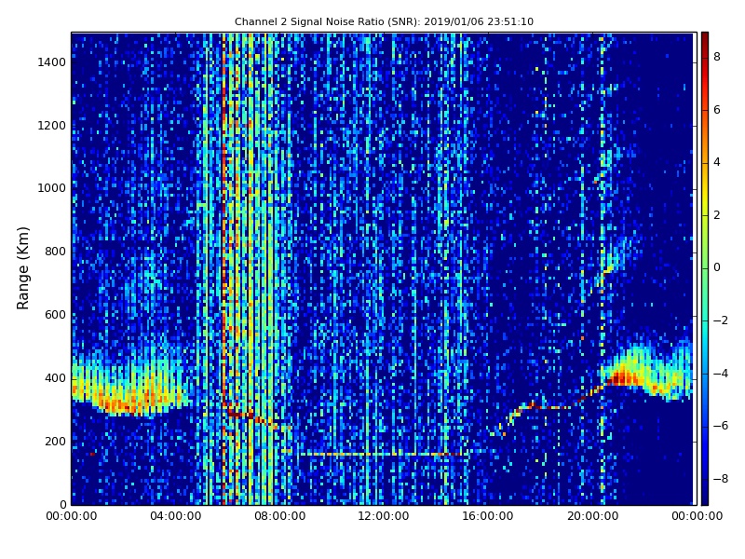The image size is (745, 559).
Task: Click the colorbar label −4
Action: click(721, 374)
